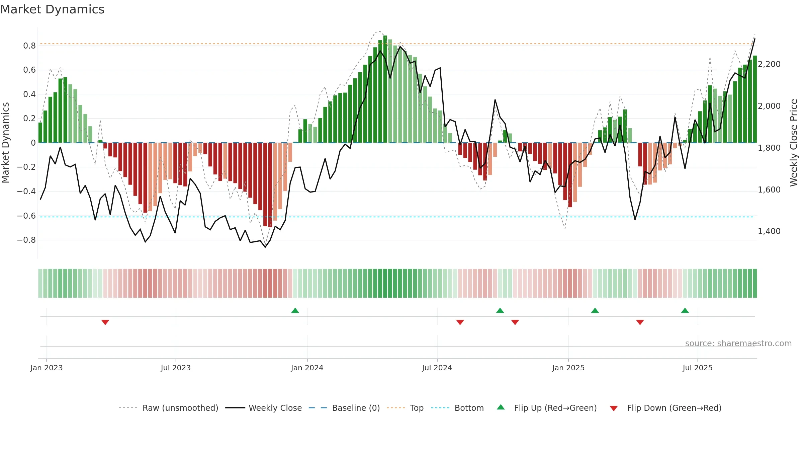The image size is (803, 452).
Task: Toggle the Bottom legend entry
Action: [x=457, y=408]
